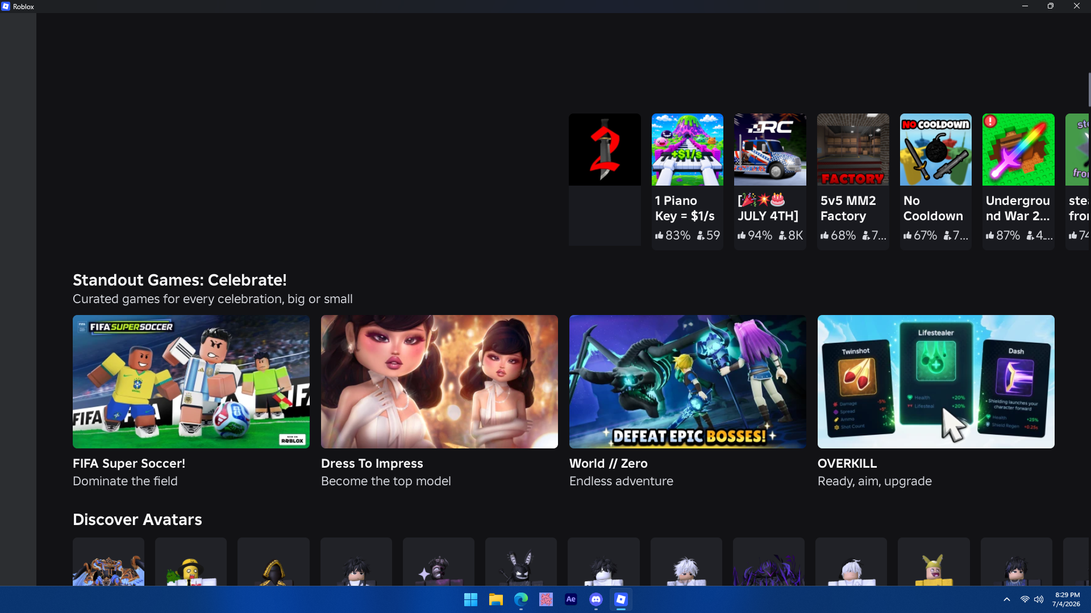The image size is (1091, 613).
Task: Open the pink graffiti app on taskbar
Action: (x=546, y=599)
